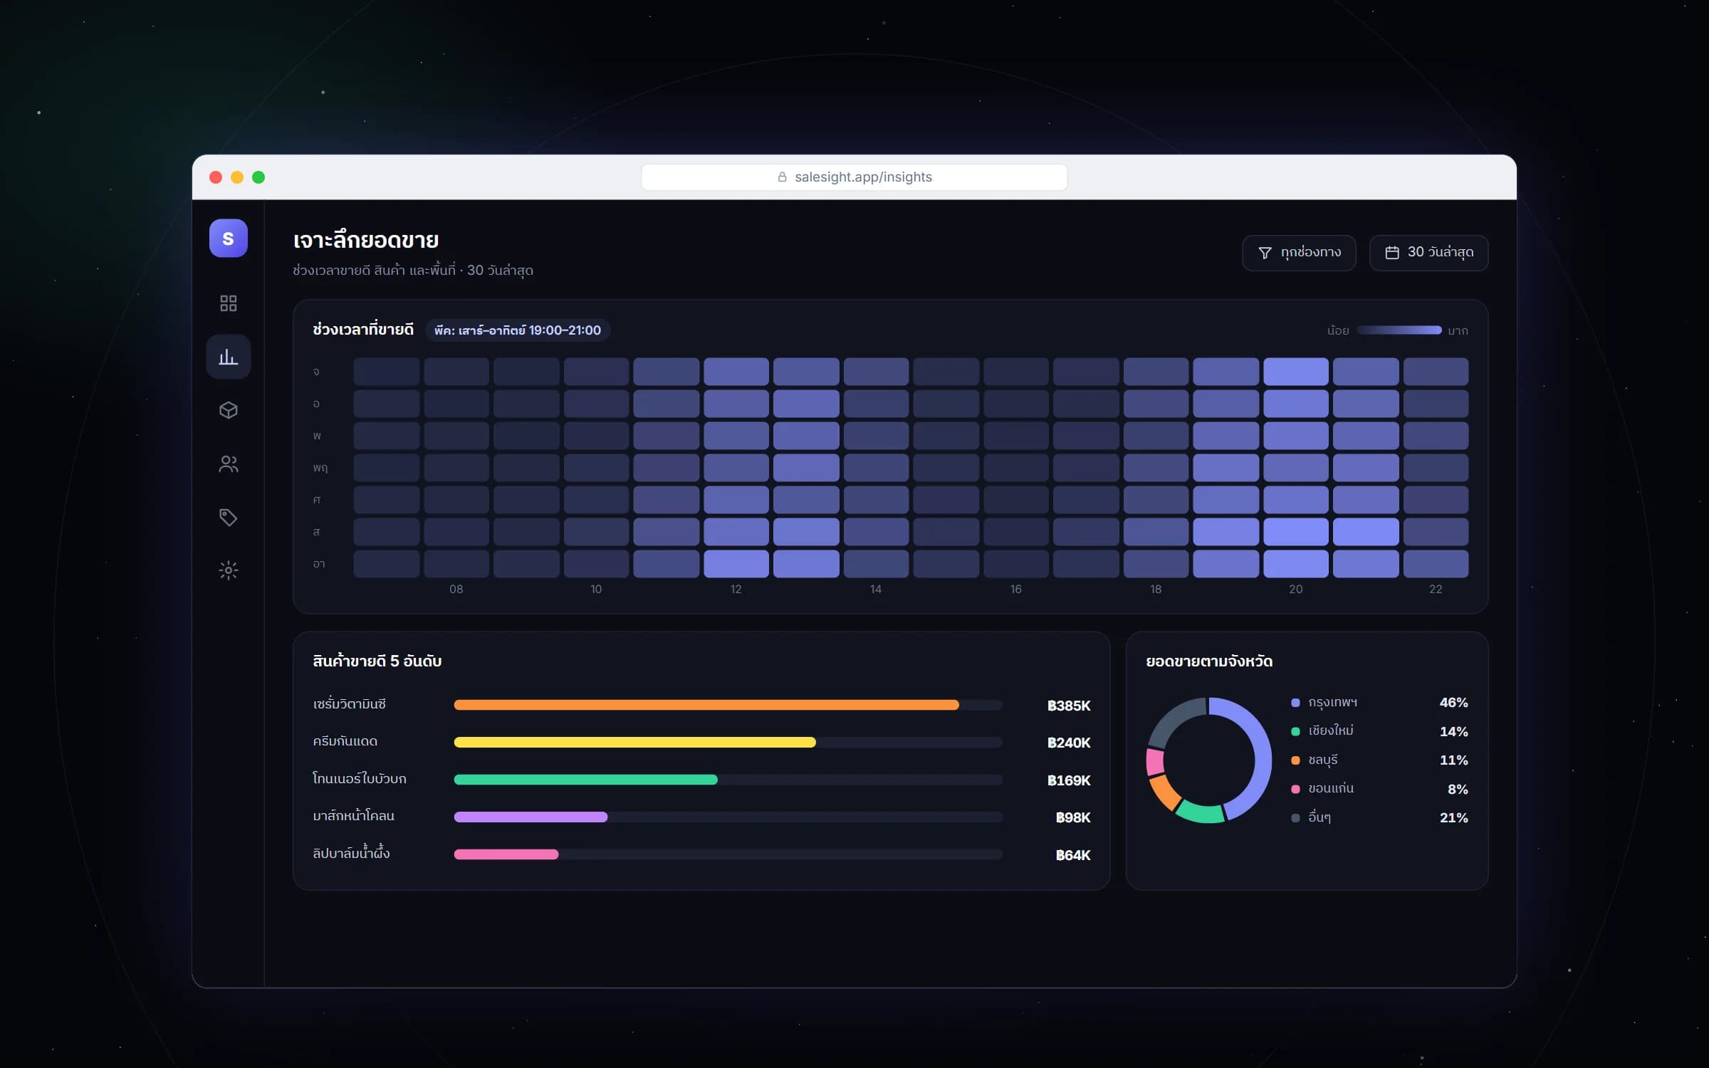Open the 30 วันล่าสุด date range dropdown
This screenshot has height=1068, width=1709.
[x=1428, y=253]
